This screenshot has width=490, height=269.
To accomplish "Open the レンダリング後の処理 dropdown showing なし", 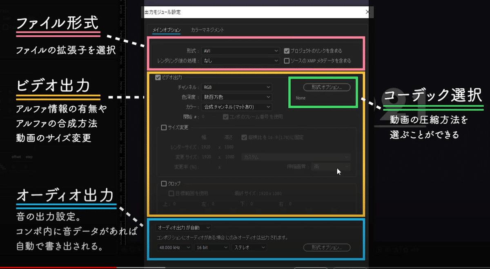I will point(241,61).
